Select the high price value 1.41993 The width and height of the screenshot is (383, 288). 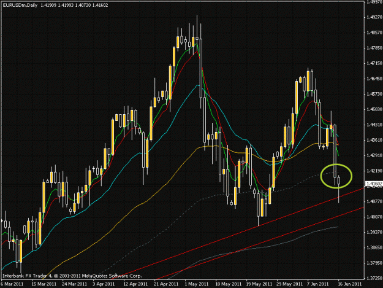[66, 5]
